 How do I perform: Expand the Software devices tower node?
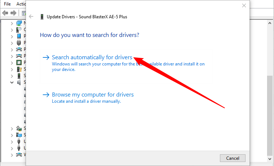12,76
